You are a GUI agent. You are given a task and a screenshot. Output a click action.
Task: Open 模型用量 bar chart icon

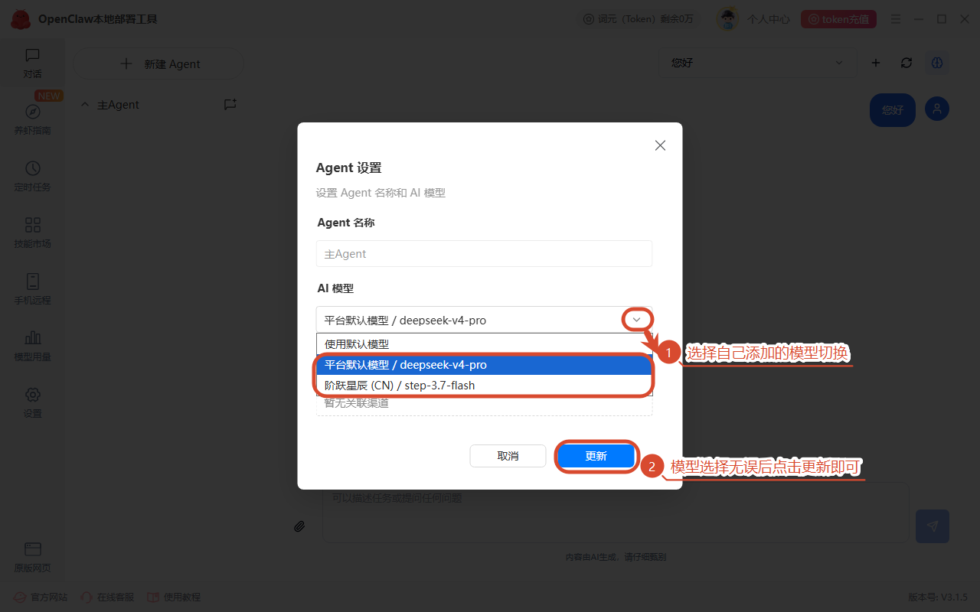click(x=32, y=337)
